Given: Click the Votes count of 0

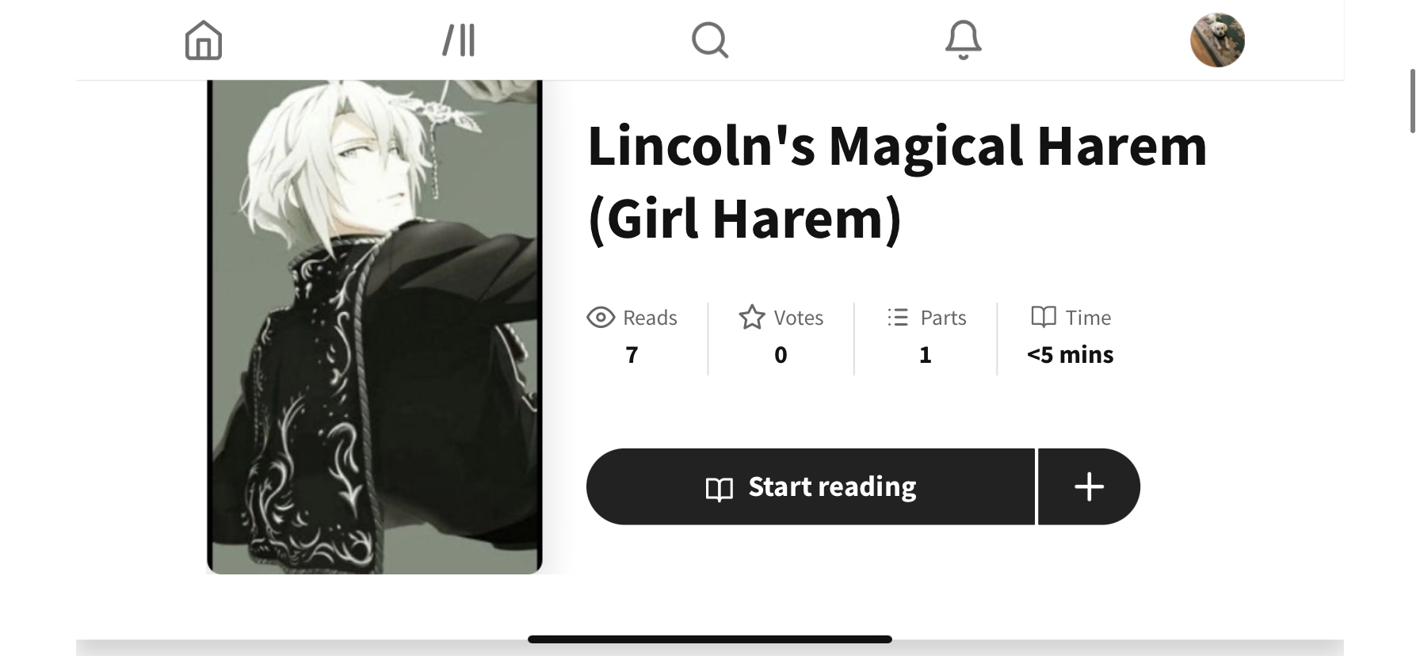Looking at the screenshot, I should tap(781, 355).
